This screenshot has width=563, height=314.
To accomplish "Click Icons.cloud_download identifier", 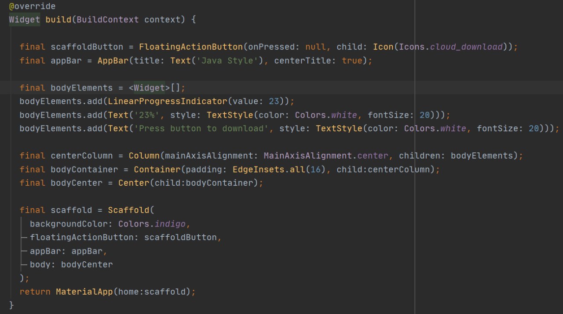I will pyautogui.click(x=451, y=47).
